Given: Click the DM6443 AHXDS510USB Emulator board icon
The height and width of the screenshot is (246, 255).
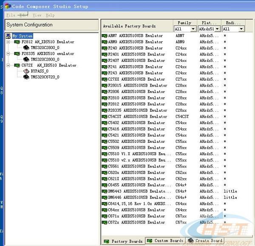Looking at the screenshot, I should pos(105,191).
